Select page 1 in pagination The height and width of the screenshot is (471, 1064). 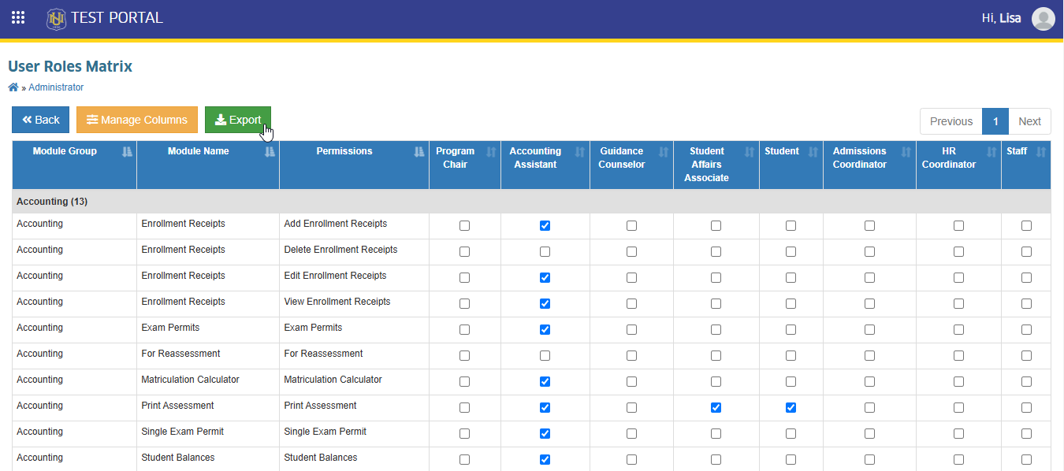[995, 121]
